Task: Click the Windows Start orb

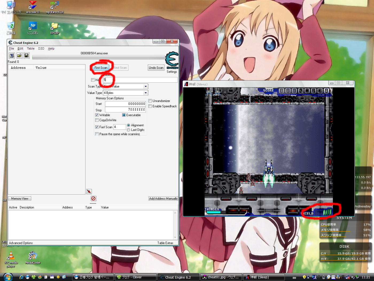Action: click(x=8, y=277)
